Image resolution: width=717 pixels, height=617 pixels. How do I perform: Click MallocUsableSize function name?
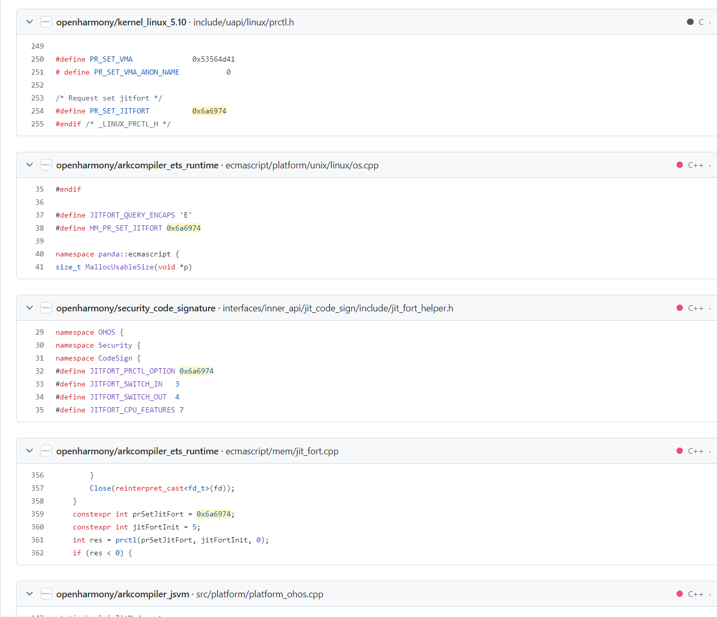pos(119,267)
